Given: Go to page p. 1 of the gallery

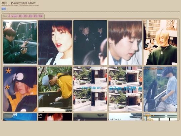Looking at the screenshot, I should pyautogui.click(x=4, y=9).
